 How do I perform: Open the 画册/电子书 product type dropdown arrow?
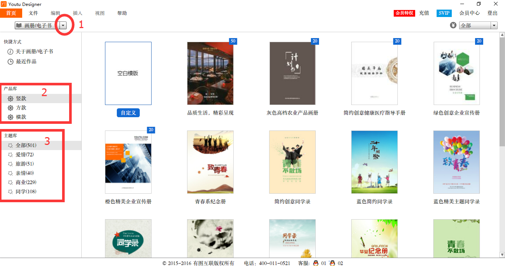[63, 25]
